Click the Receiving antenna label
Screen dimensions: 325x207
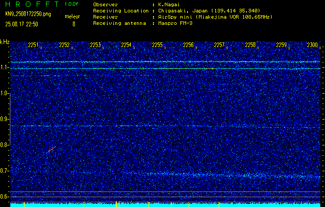[119, 23]
